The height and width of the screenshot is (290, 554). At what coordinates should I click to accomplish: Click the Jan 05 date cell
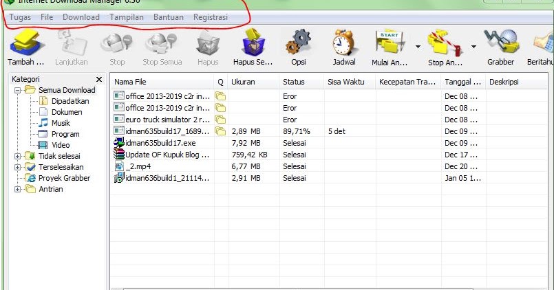point(462,178)
